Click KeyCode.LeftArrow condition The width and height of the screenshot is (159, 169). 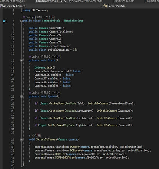tap(78, 118)
